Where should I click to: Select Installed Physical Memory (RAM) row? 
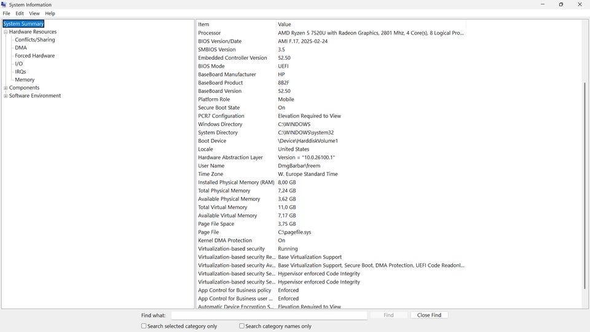coord(331,182)
